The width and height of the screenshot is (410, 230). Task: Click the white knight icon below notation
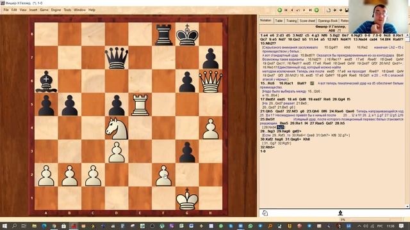(x=265, y=213)
